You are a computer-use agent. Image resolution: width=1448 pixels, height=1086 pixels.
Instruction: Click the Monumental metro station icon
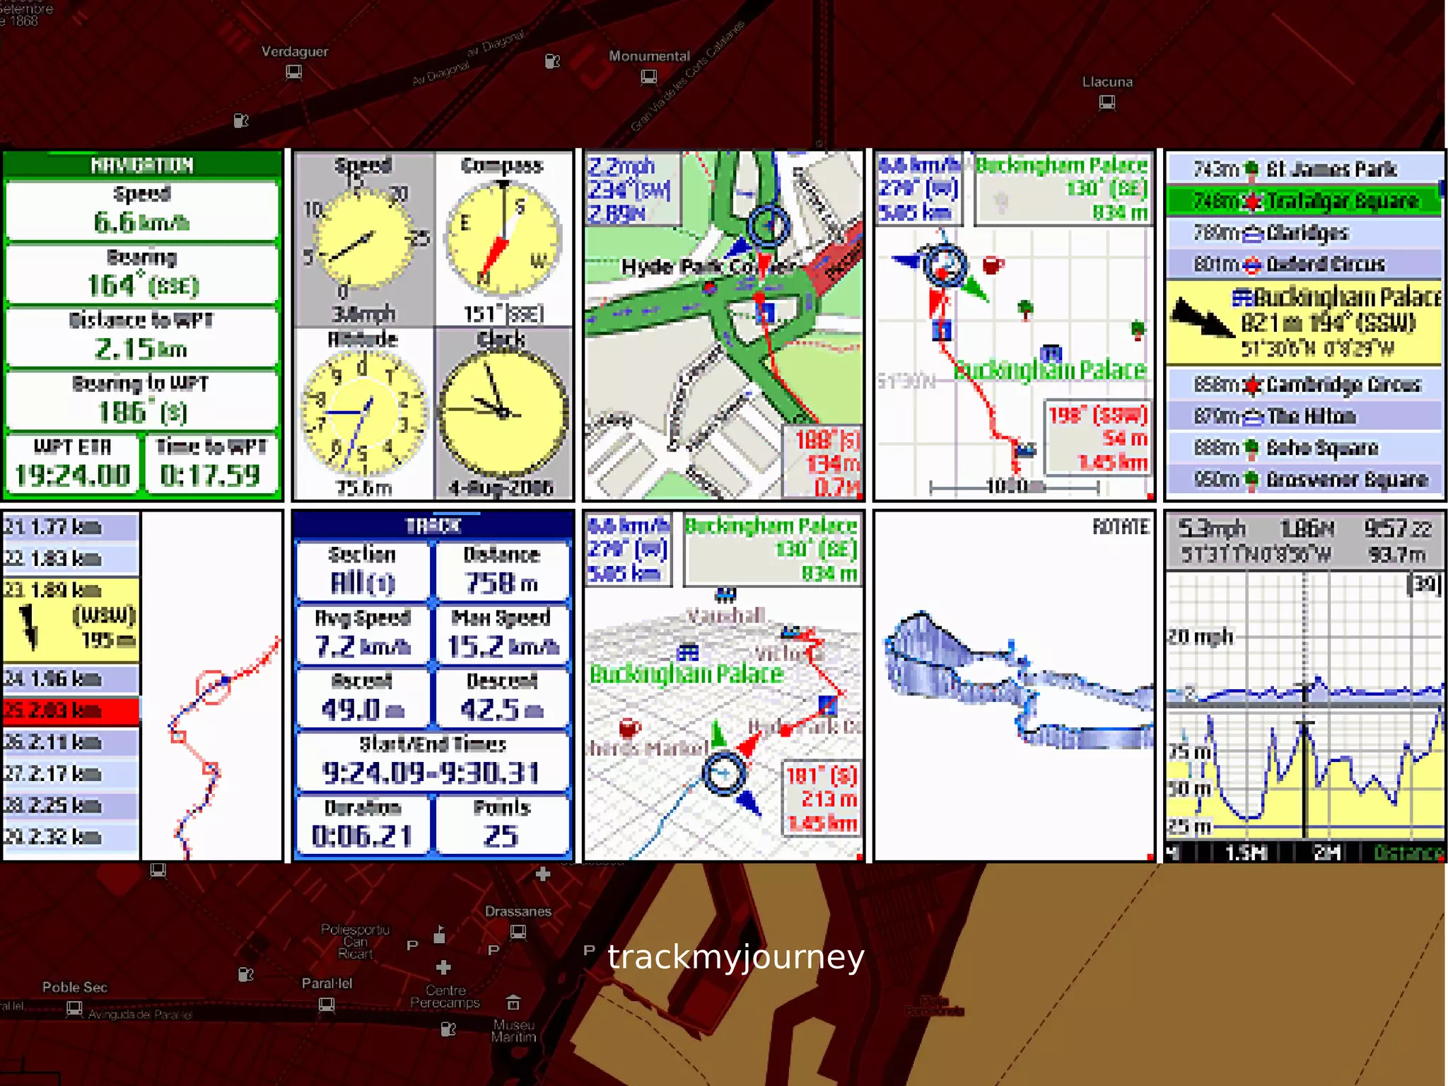tap(648, 76)
